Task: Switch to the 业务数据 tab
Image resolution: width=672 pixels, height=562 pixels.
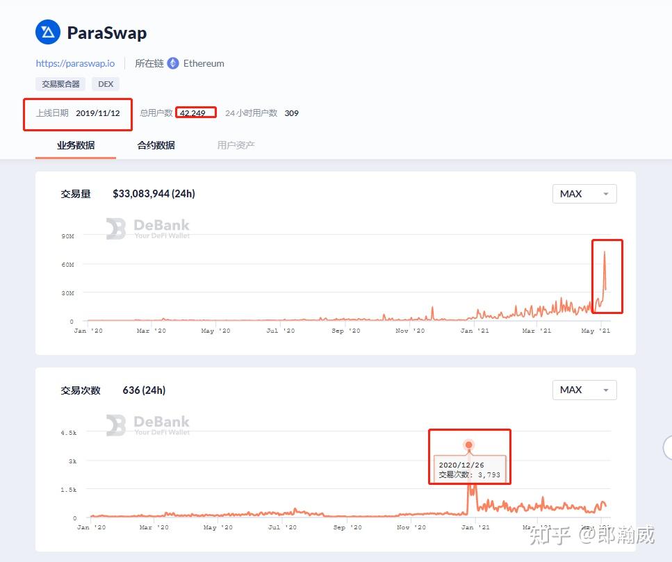Action: point(76,145)
